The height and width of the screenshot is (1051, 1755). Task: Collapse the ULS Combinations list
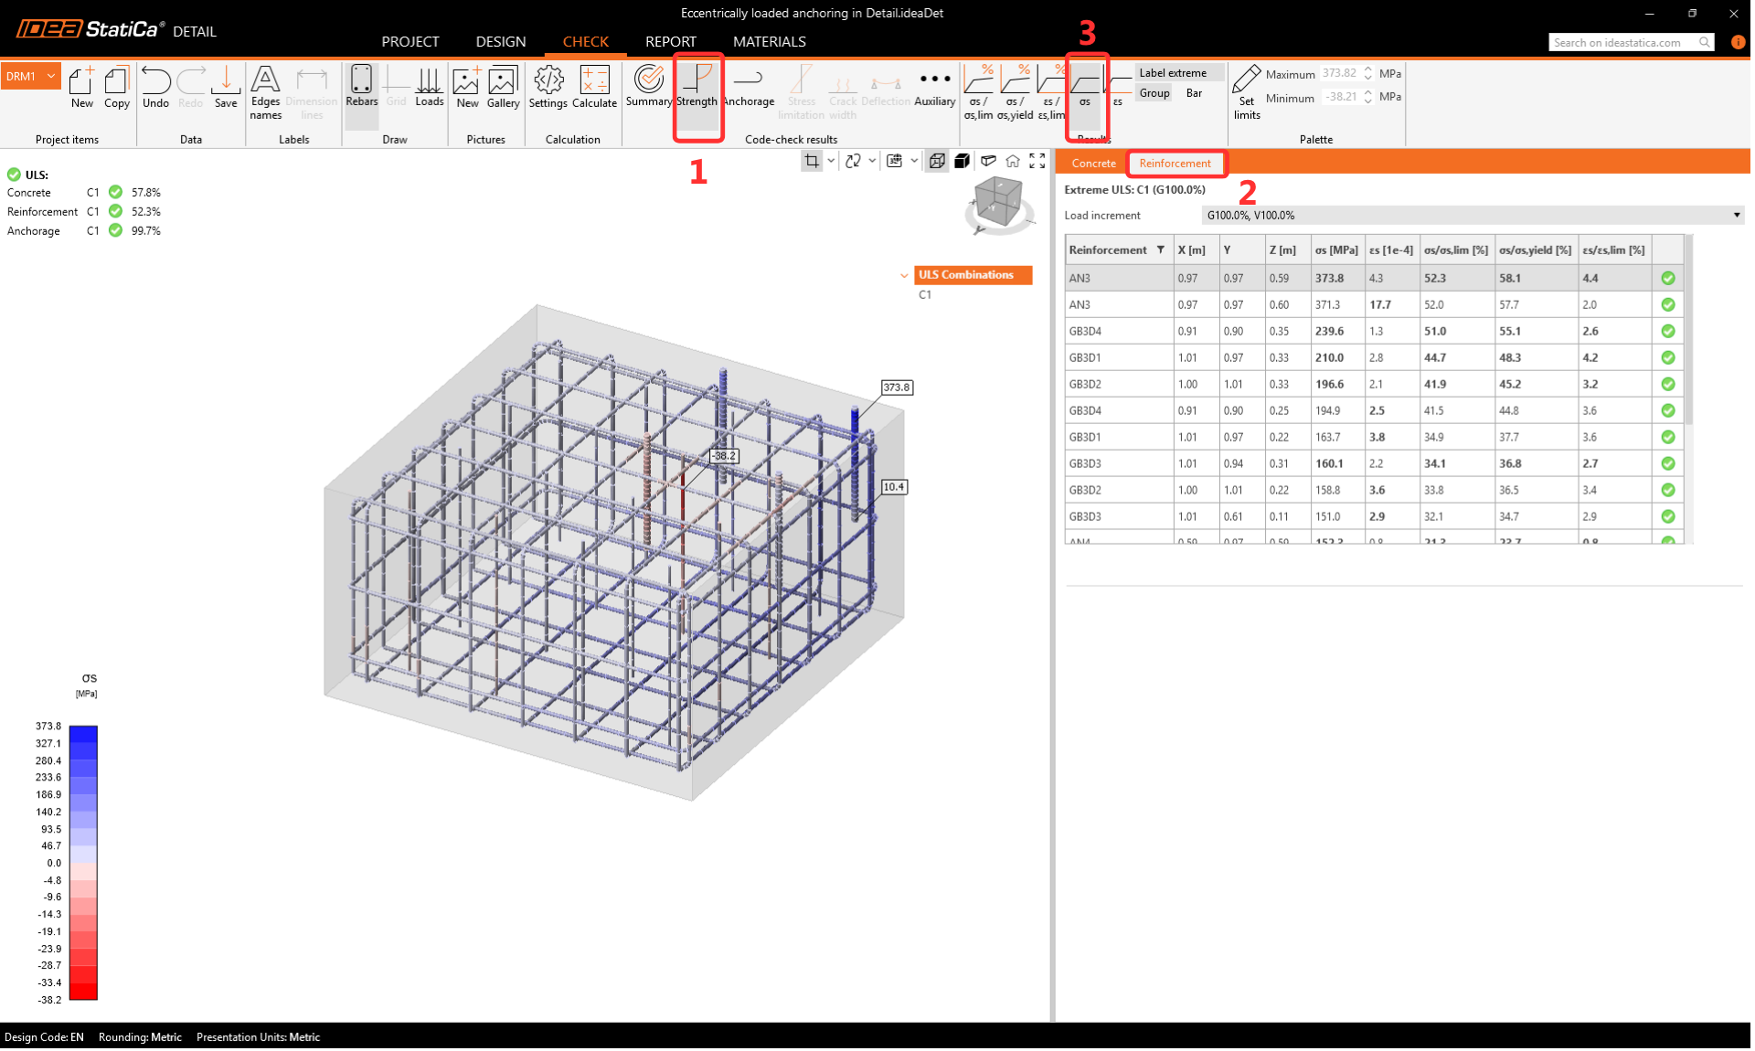[x=904, y=275]
